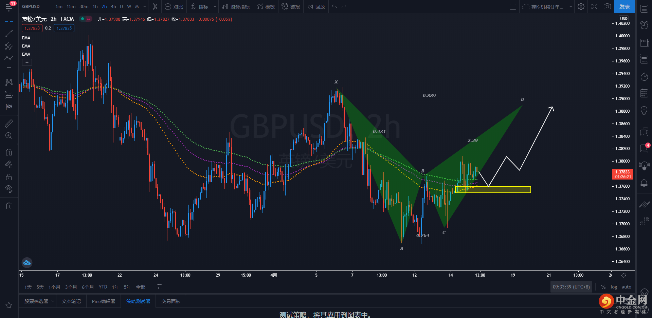This screenshot has height=318, width=652.
Task: Open the alerts alarm clock panel
Action: coord(644,25)
